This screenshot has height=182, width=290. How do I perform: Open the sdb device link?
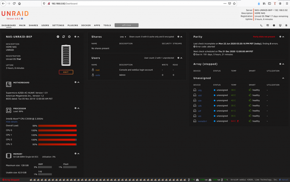pyautogui.click(x=200, y=106)
